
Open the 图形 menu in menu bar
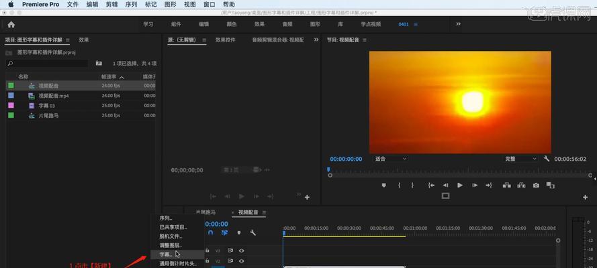(170, 5)
